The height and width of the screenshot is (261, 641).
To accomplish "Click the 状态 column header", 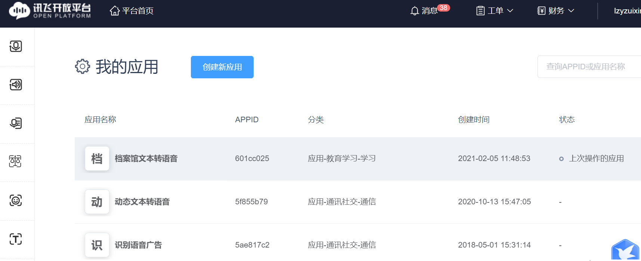I will [x=567, y=120].
